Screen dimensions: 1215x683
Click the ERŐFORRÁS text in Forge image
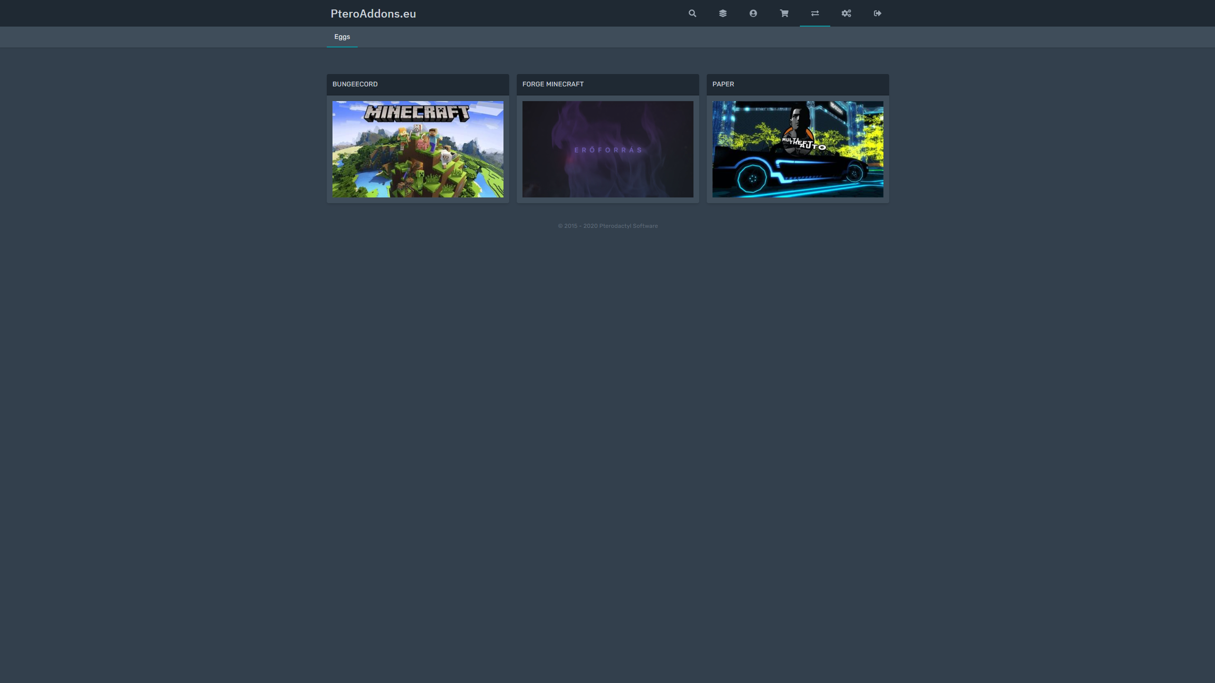(x=607, y=150)
